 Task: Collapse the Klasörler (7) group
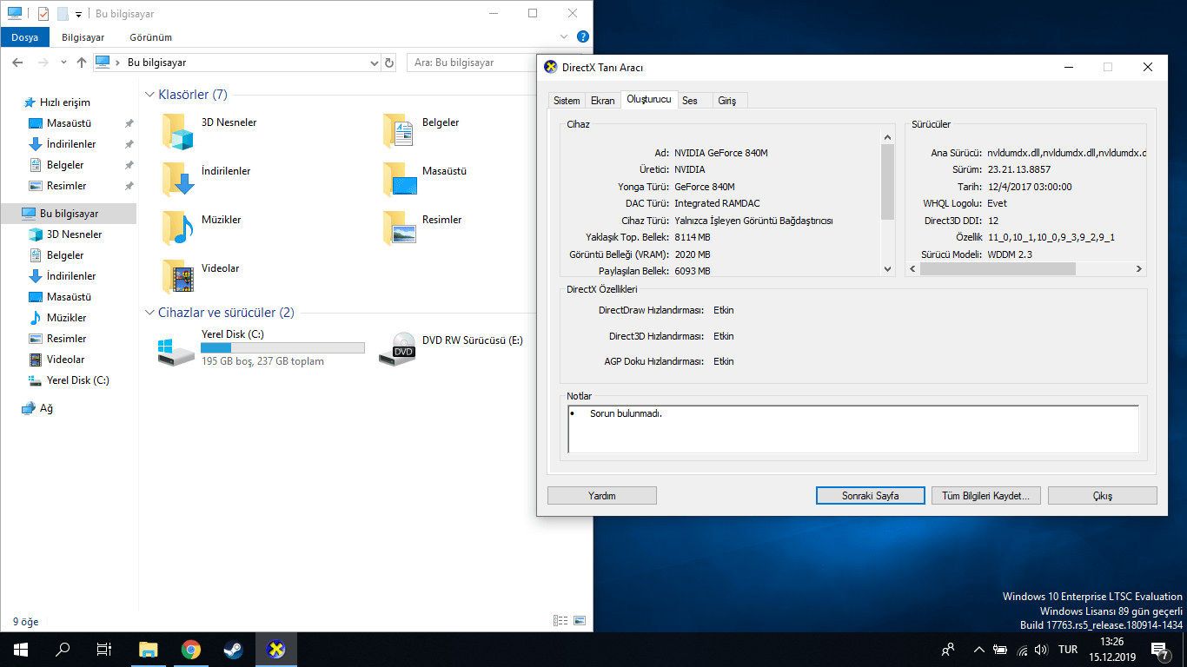(149, 94)
